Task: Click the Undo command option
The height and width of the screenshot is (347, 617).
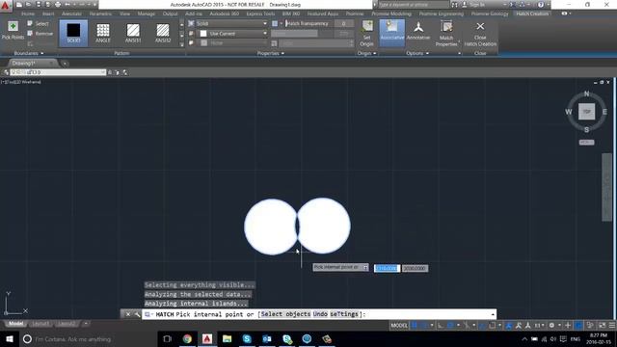Action: pyautogui.click(x=320, y=314)
